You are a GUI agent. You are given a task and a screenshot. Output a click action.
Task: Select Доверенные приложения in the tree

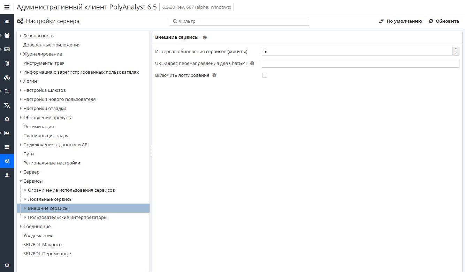point(52,45)
